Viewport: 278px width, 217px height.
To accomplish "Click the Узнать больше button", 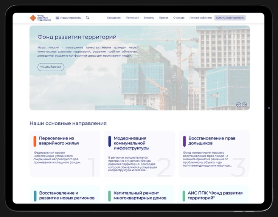I will pyautogui.click(x=51, y=67).
